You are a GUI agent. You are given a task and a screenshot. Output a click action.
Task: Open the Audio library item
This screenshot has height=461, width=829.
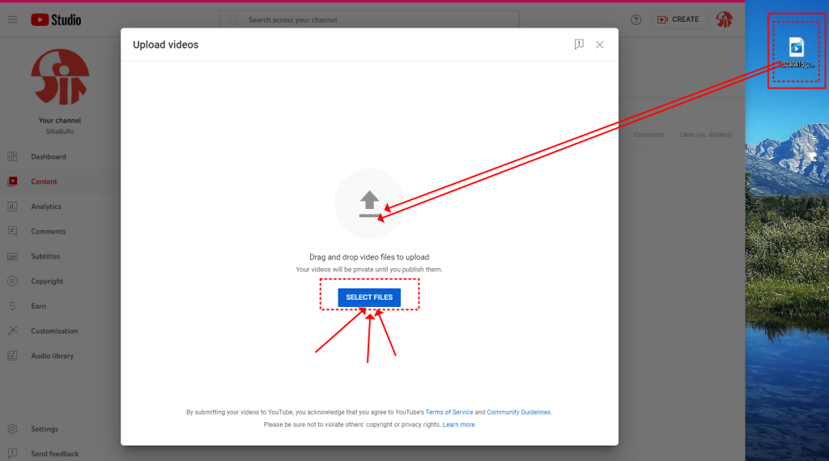52,356
